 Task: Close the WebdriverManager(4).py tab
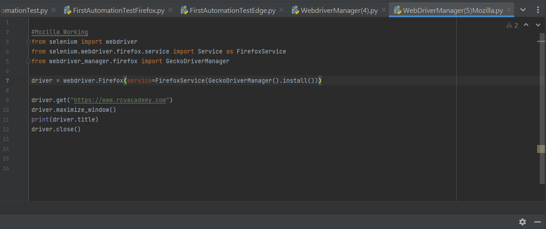point(384,10)
